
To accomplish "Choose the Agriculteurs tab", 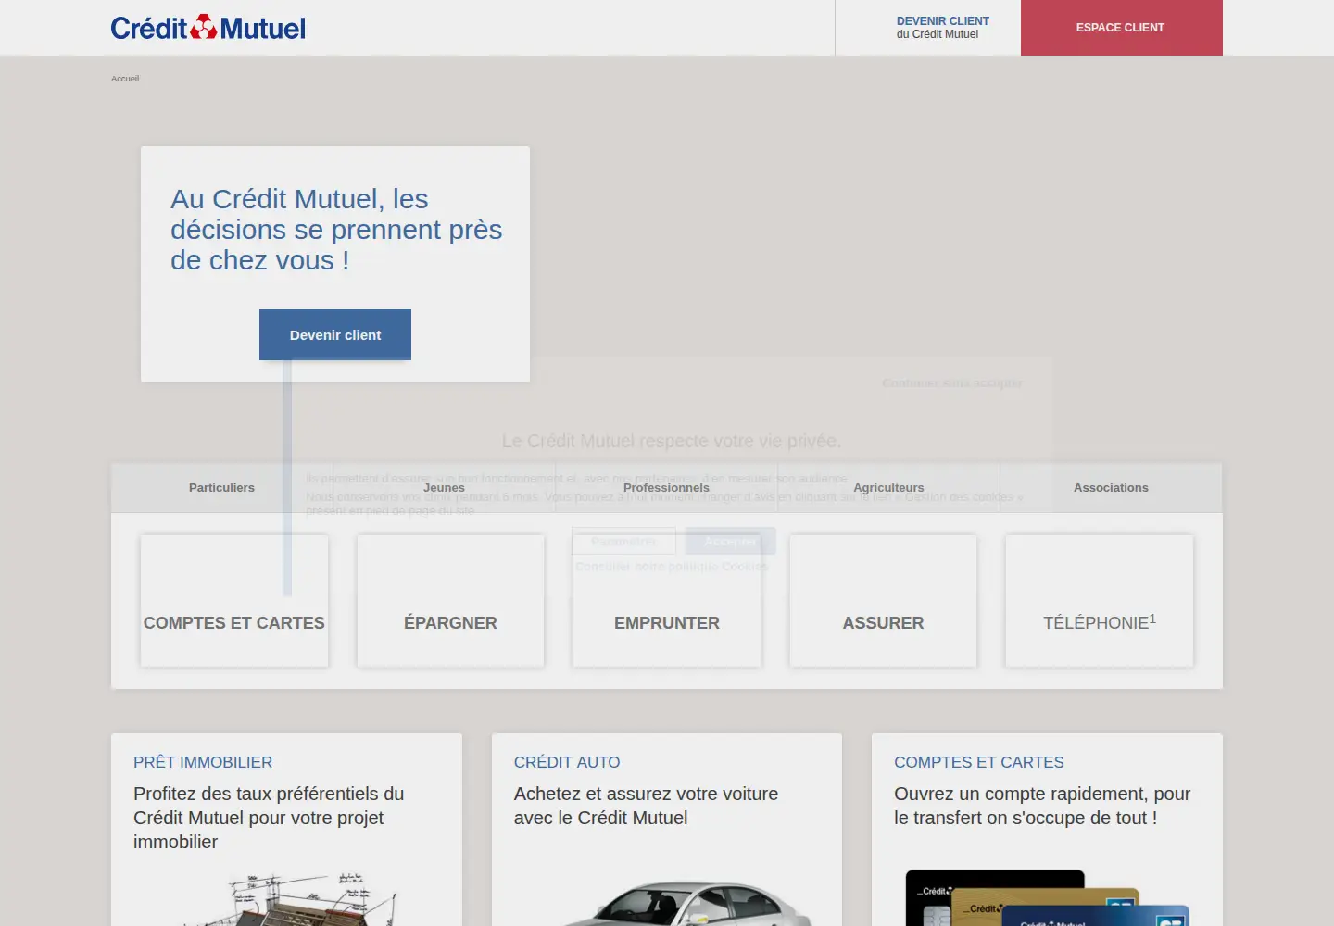I will [888, 488].
